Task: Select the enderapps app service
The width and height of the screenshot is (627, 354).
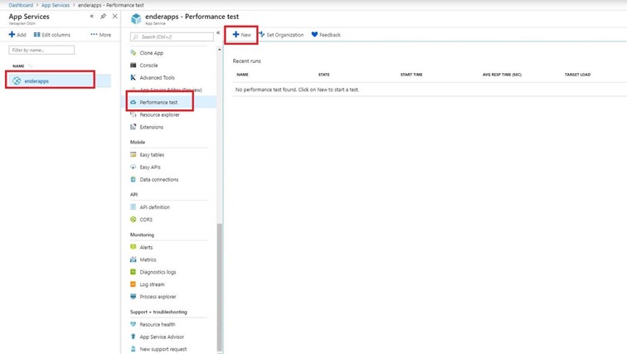Action: (36, 81)
